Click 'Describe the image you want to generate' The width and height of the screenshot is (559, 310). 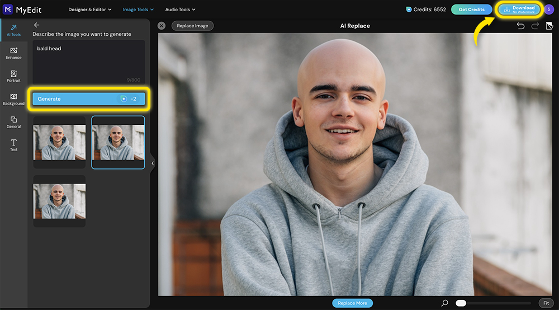(82, 34)
